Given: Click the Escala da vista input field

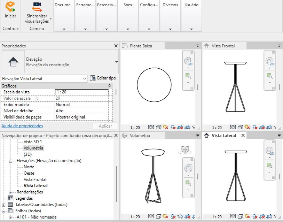Looking at the screenshot, I should [x=81, y=92].
